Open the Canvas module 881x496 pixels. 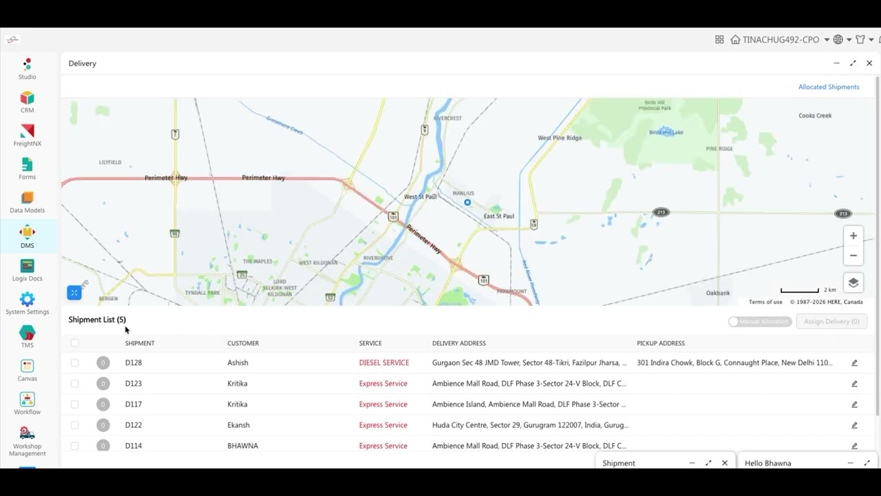pyautogui.click(x=27, y=370)
